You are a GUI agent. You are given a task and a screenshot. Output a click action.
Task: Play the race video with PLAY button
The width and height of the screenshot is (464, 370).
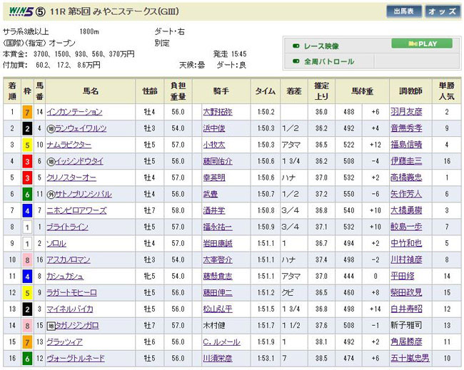point(421,43)
